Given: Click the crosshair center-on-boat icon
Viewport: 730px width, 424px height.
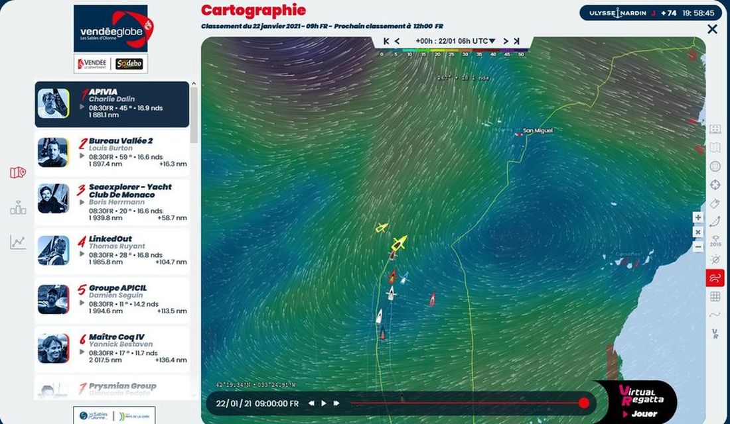Looking at the screenshot, I should tap(715, 185).
